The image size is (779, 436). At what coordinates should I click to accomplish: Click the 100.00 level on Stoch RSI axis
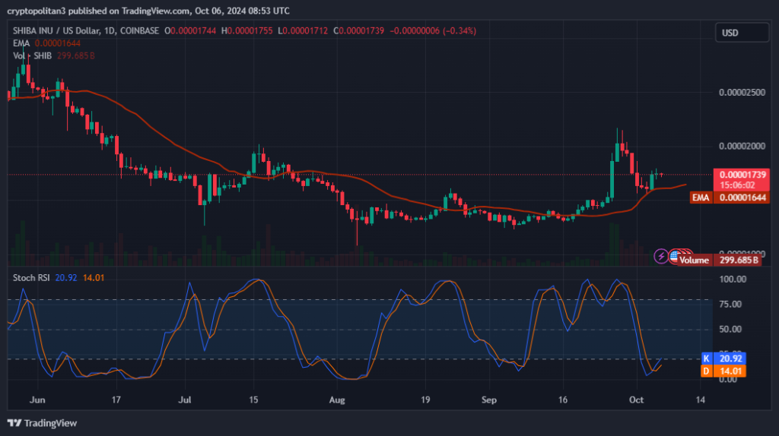[x=733, y=280]
